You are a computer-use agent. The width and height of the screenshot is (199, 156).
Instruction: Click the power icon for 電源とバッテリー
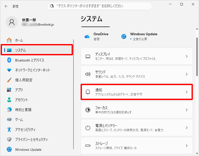[88, 128]
